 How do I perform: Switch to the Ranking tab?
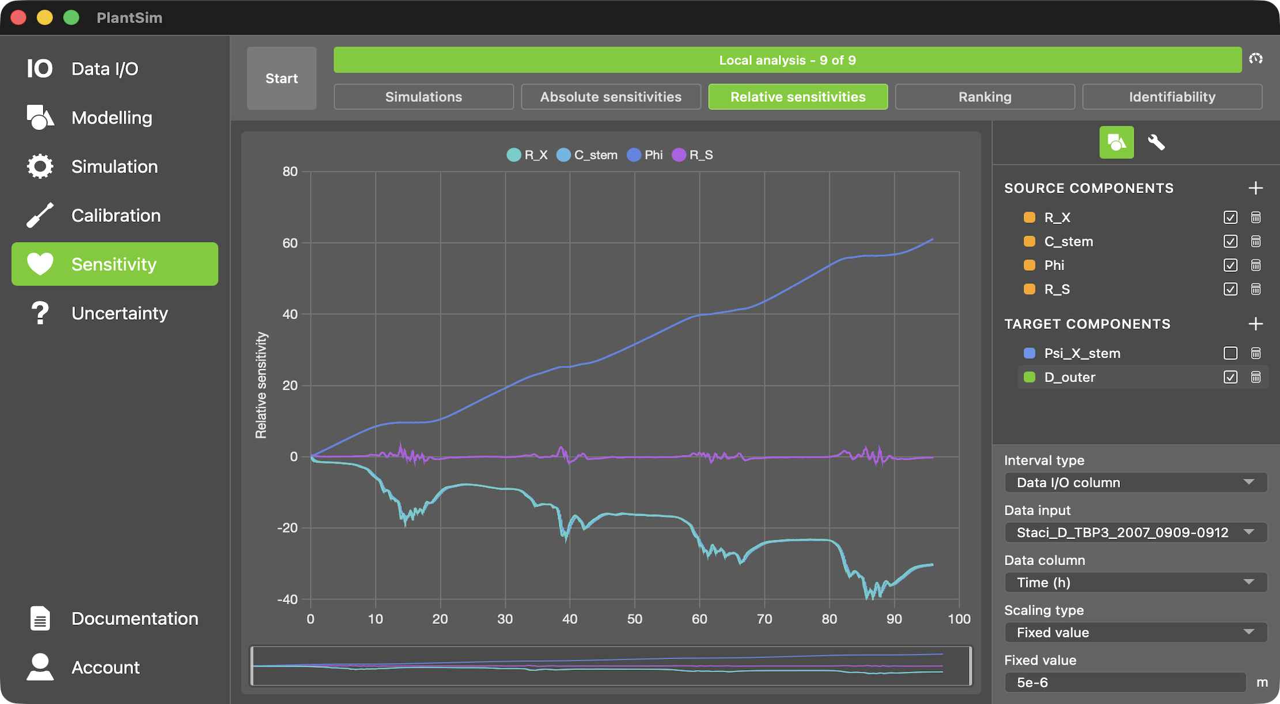984,97
